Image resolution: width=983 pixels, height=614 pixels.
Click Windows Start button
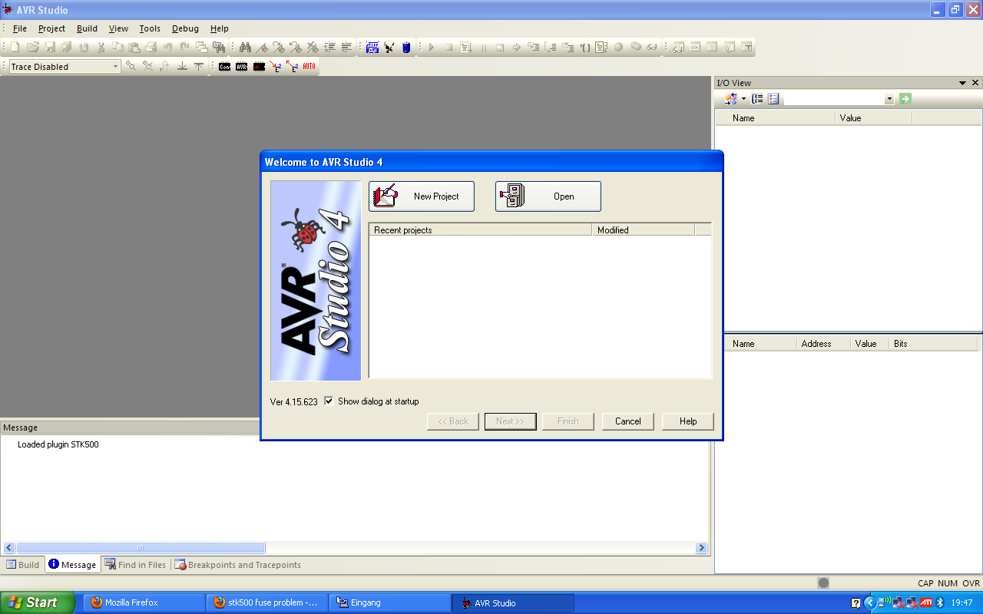click(x=38, y=602)
